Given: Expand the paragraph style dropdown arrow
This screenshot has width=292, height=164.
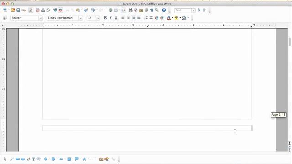Looking at the screenshot, I should (x=41, y=18).
